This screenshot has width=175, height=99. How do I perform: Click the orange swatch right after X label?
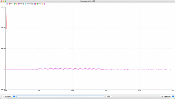pos(16,4)
